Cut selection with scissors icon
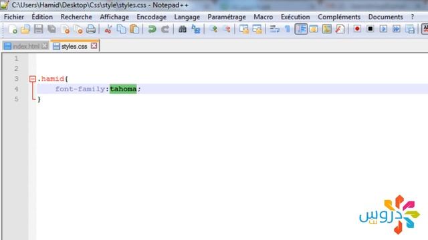 click(108, 29)
